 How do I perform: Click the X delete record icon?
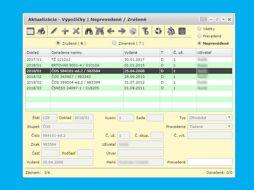pos(76,31)
